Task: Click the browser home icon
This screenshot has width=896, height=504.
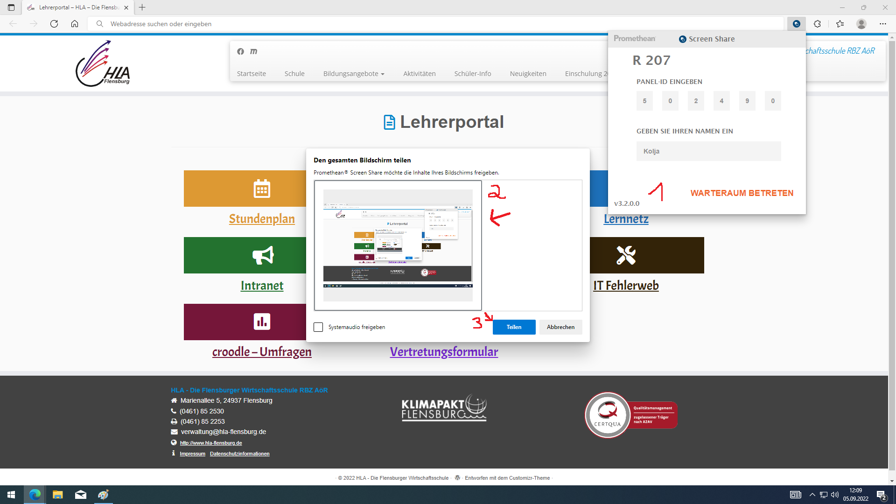Action: 75,24
